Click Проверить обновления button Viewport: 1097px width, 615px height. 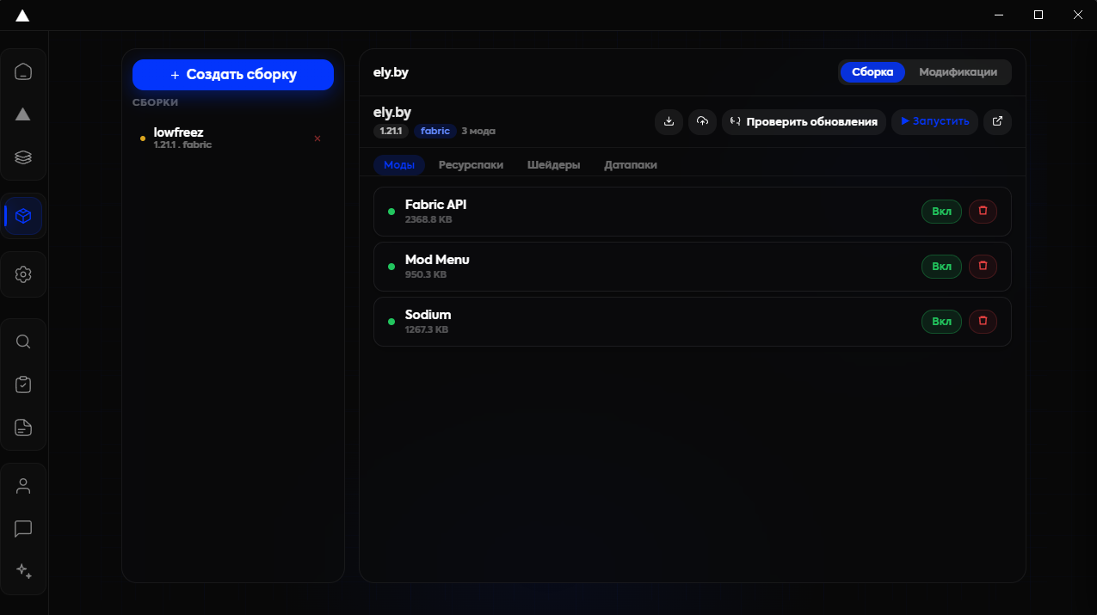coord(804,121)
